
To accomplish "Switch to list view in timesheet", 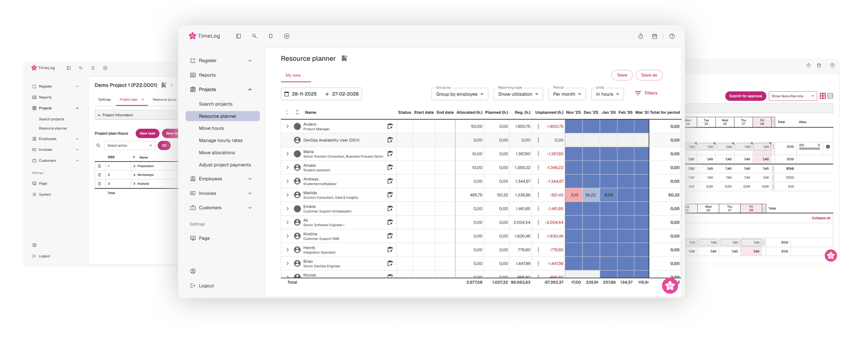I will click(830, 96).
